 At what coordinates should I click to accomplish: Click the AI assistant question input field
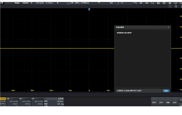(x=139, y=91)
